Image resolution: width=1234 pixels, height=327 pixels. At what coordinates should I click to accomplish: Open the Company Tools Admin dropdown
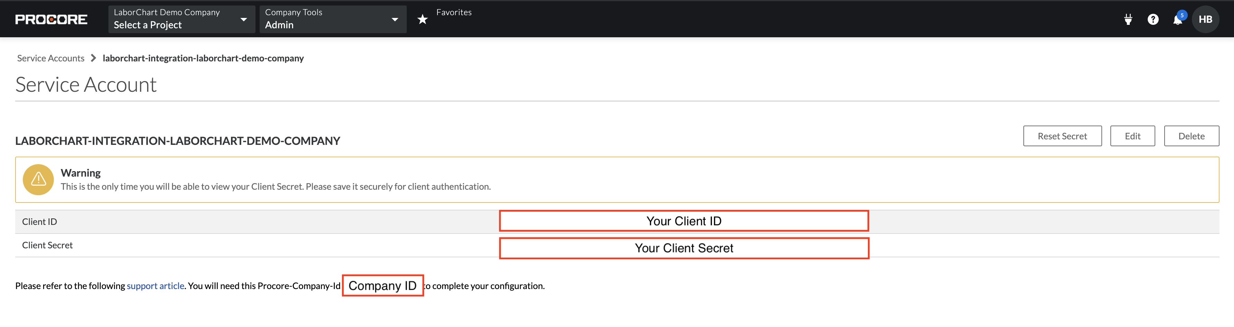[333, 19]
